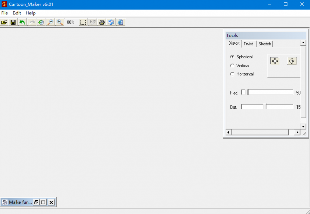This screenshot has height=214, width=310.
Task: Click the 100% zoom level display
Action: [69, 22]
